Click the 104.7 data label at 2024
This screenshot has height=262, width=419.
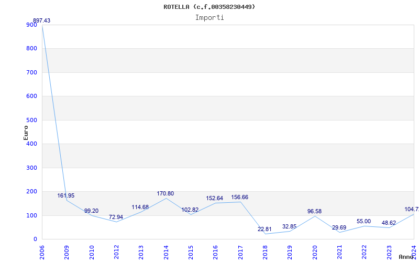coord(412,209)
